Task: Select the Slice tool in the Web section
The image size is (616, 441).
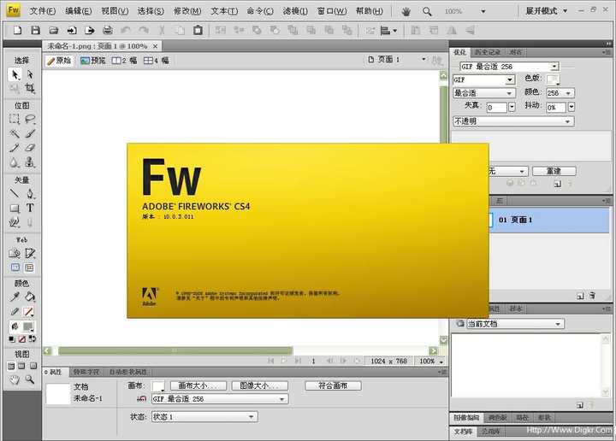Action: click(30, 253)
